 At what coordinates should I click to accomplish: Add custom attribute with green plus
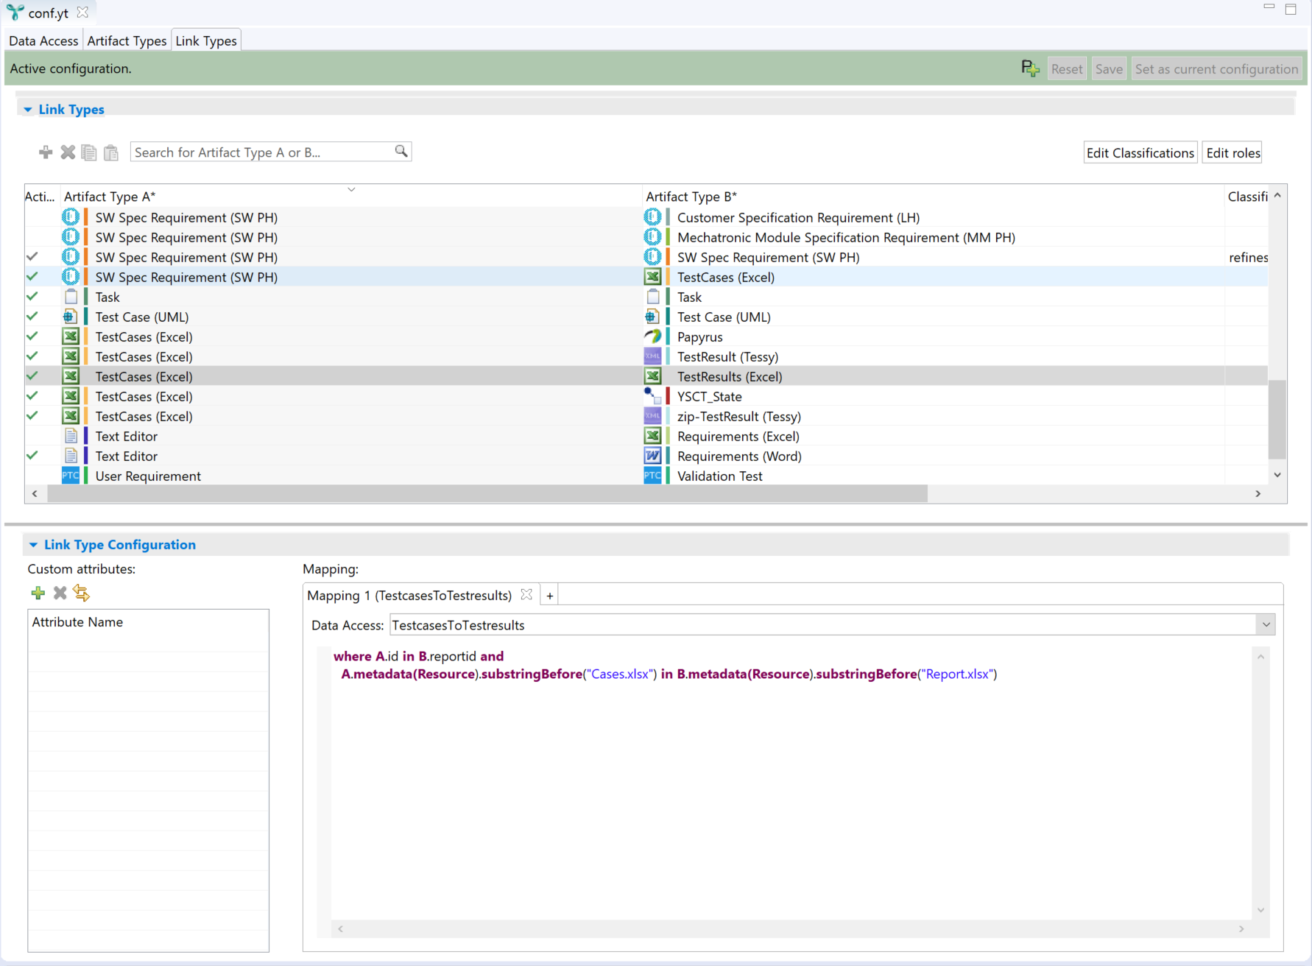38,593
